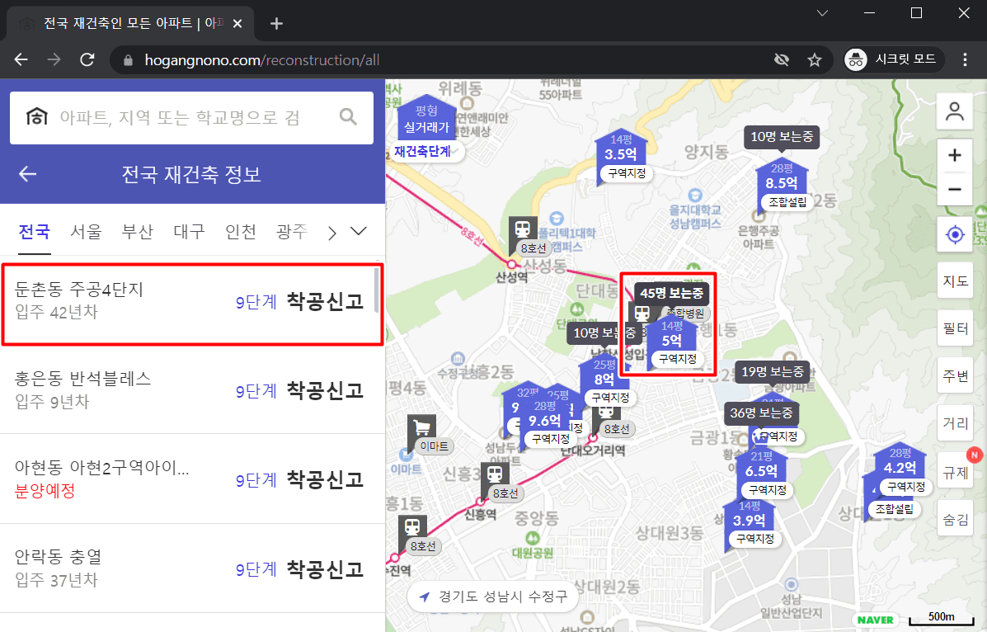Go back using the panel arrow
The width and height of the screenshot is (987, 632).
28,174
